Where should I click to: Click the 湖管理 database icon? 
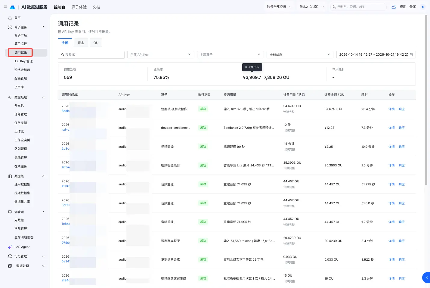(10, 212)
